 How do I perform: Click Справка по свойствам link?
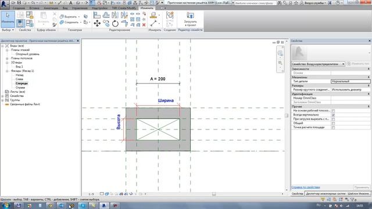point(306,187)
